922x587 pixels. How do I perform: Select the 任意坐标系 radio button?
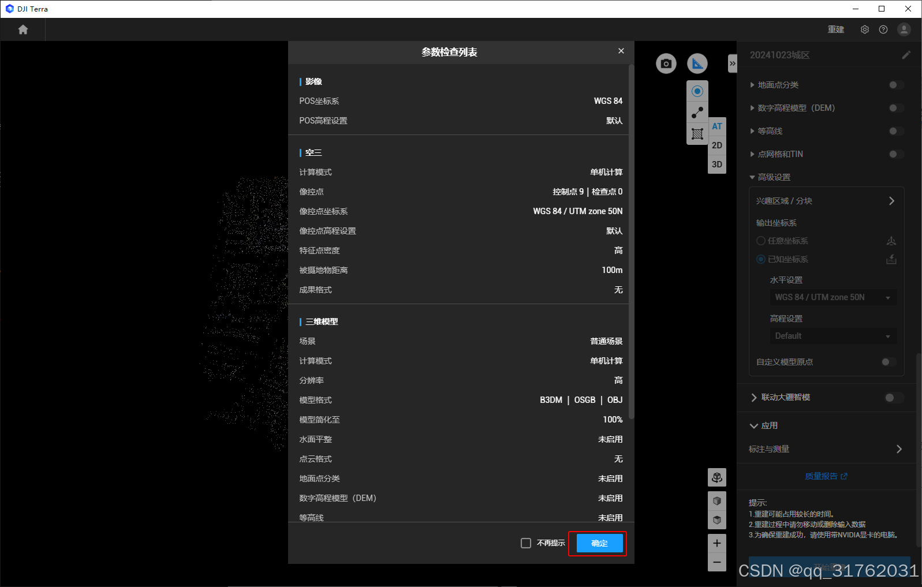tap(761, 241)
